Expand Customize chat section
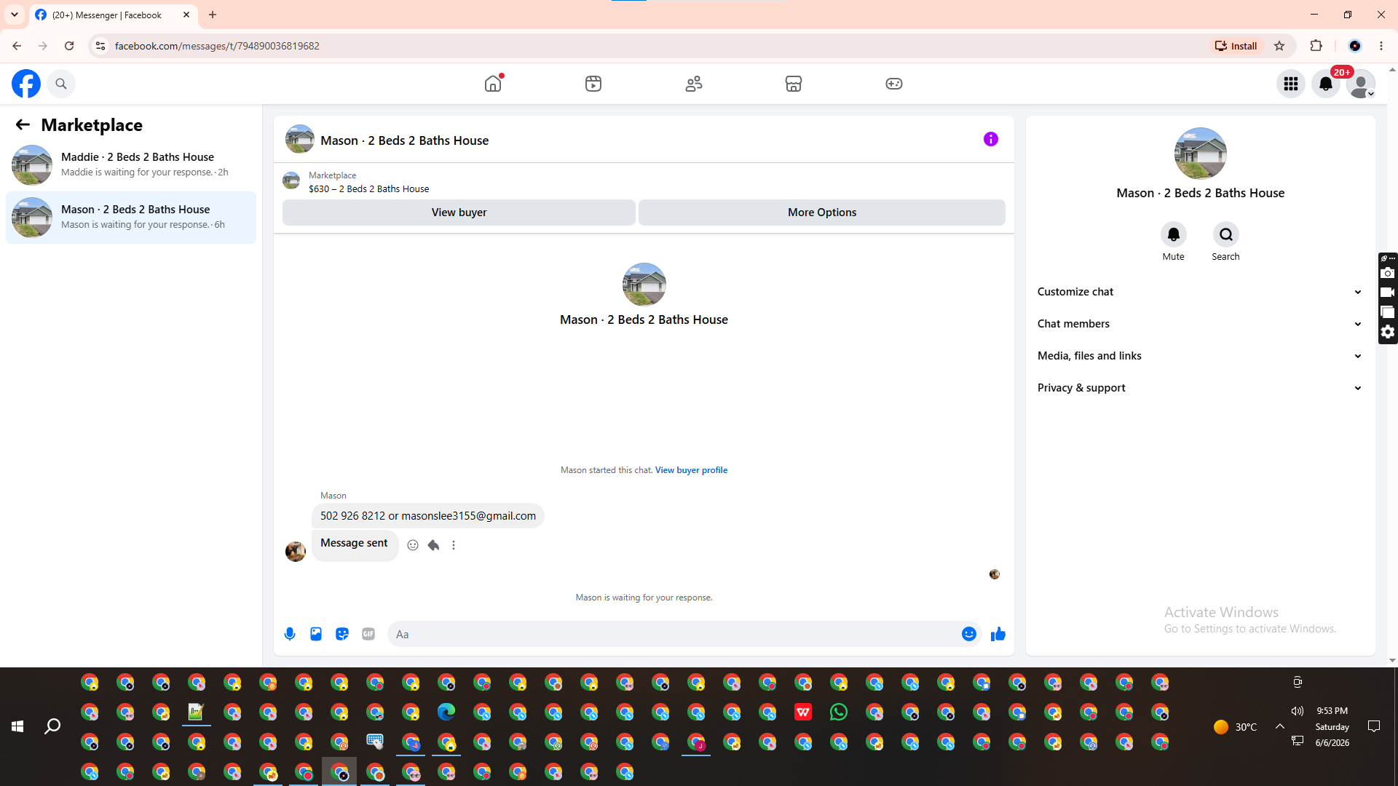Image resolution: width=1398 pixels, height=786 pixels. coord(1200,292)
